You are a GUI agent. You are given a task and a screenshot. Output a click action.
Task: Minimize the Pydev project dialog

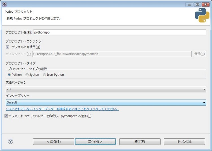[189, 5]
